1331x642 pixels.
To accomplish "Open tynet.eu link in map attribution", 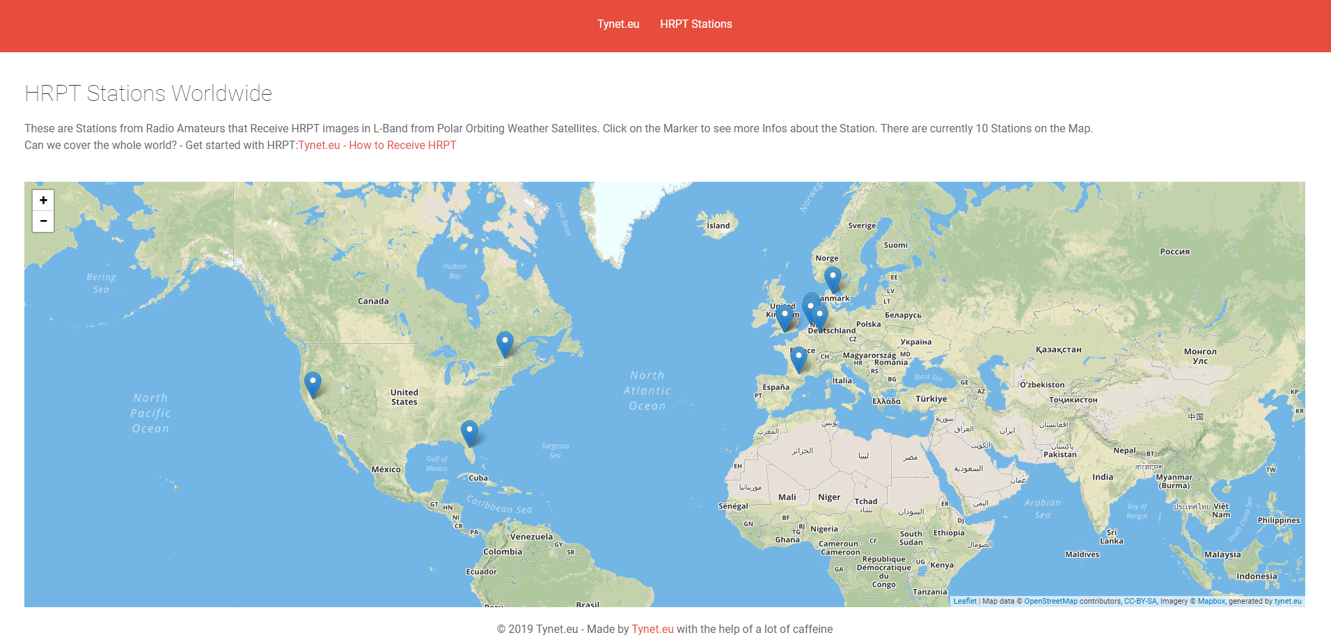I will point(1288,601).
